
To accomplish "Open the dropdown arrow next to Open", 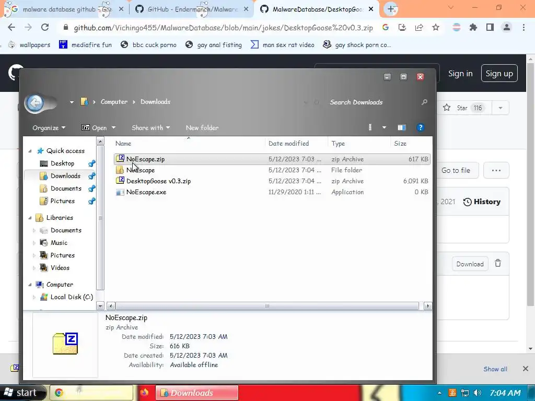I will pos(113,127).
